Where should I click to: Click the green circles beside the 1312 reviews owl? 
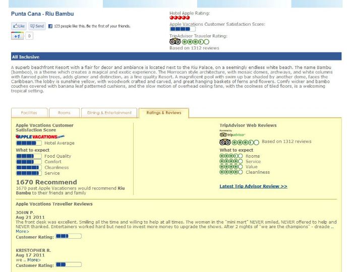[246, 142]
